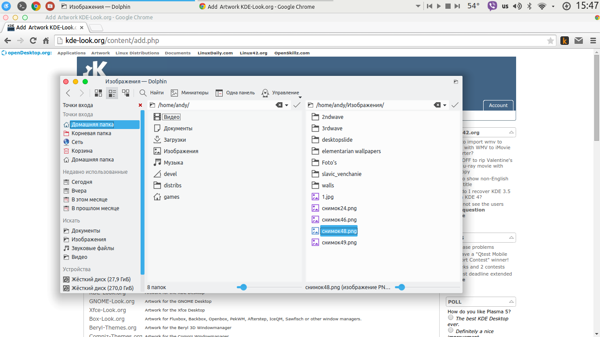This screenshot has height=337, width=600.
Task: Select the Музыка folder
Action: pyautogui.click(x=168, y=162)
